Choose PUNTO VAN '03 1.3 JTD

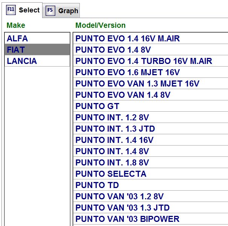pos(150,208)
